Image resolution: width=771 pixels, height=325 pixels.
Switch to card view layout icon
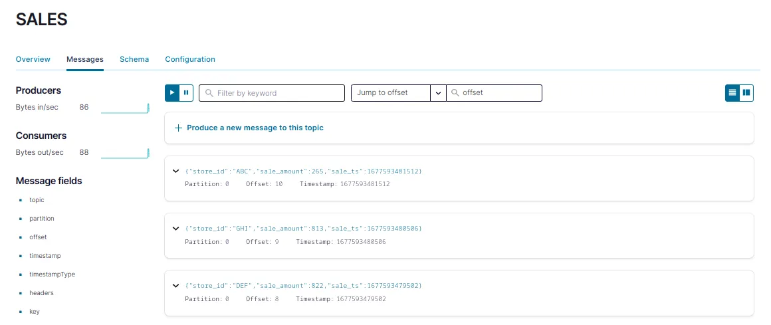pos(746,93)
